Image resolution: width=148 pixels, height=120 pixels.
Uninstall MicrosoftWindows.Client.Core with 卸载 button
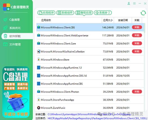pos(137,43)
